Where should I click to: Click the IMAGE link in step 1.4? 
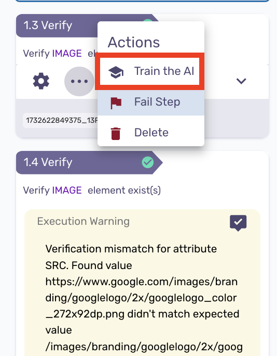point(67,190)
